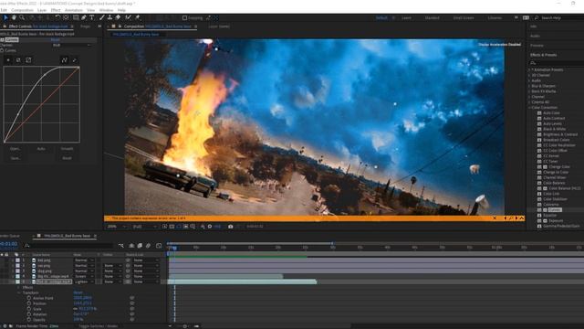This screenshot has height=329, width=584.
Task: Open Channel dropdown in Curves effect
Action: [71, 45]
